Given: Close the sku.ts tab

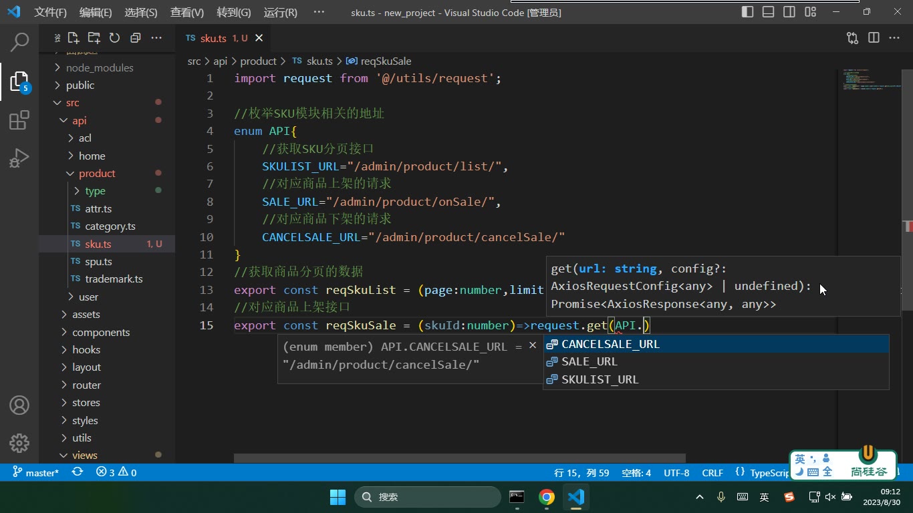Looking at the screenshot, I should [259, 38].
